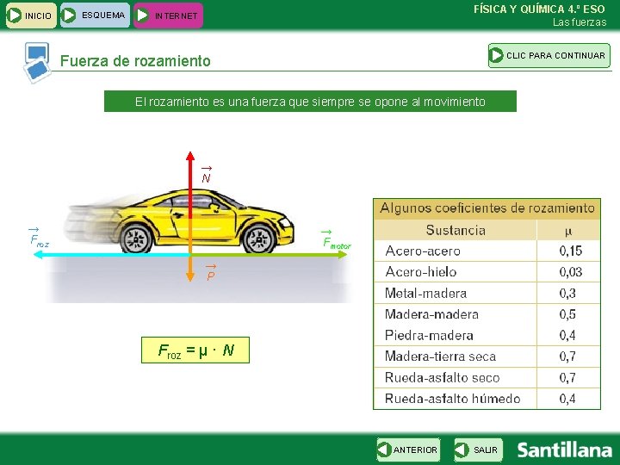Click the value 0,4 for Piedra-madera

pyautogui.click(x=567, y=335)
